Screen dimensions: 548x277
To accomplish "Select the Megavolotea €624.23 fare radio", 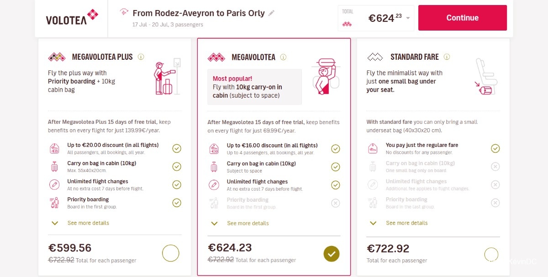I will [x=332, y=254].
